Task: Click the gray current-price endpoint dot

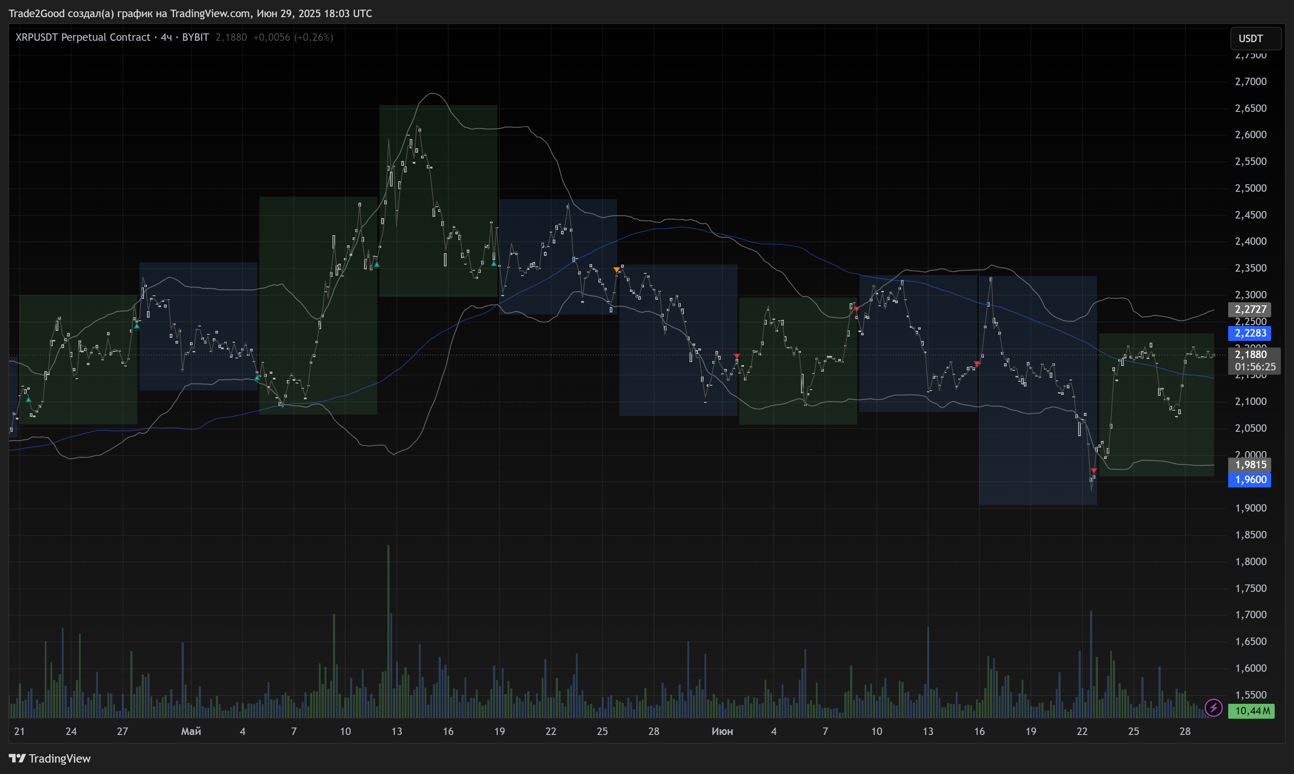Action: point(1213,355)
